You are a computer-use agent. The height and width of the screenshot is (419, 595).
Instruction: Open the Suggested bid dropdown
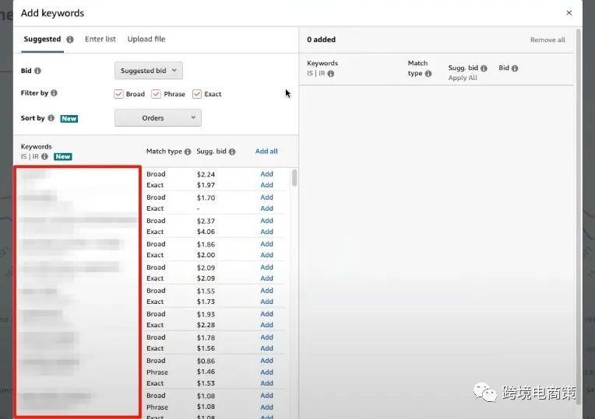[x=149, y=71]
